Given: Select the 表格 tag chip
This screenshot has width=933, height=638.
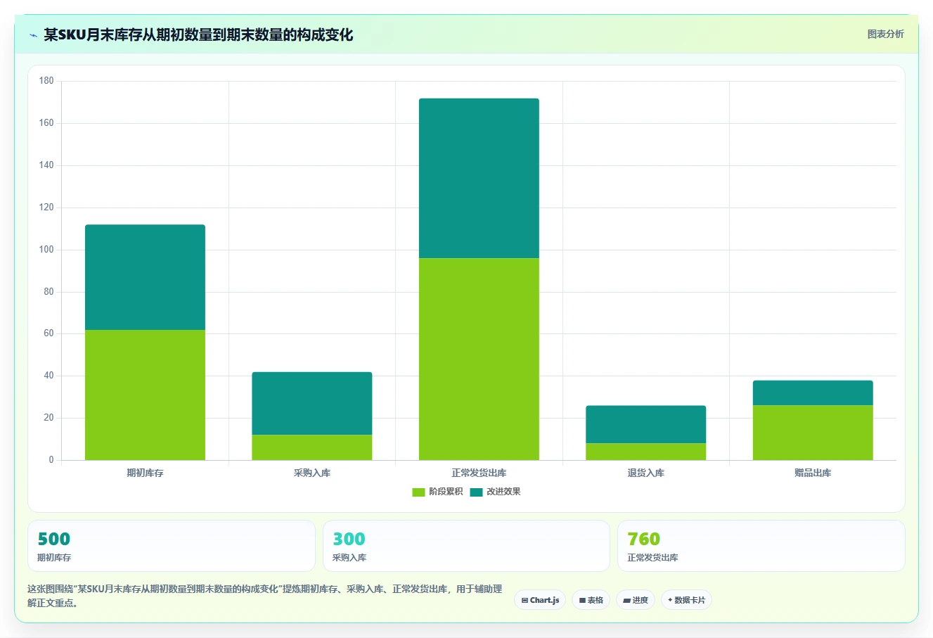Looking at the screenshot, I should tap(591, 600).
